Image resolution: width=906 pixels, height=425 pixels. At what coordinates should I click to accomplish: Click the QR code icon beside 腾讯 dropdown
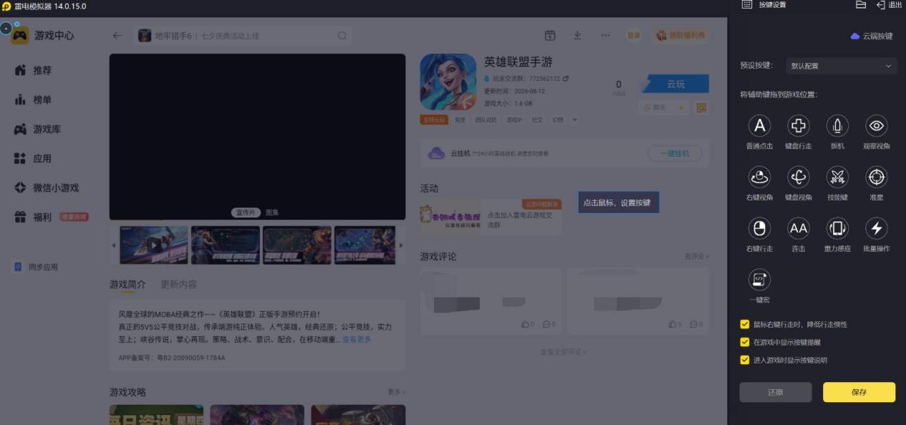coord(701,107)
